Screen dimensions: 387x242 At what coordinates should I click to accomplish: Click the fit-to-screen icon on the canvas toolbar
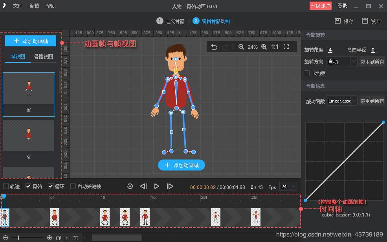[x=286, y=46]
